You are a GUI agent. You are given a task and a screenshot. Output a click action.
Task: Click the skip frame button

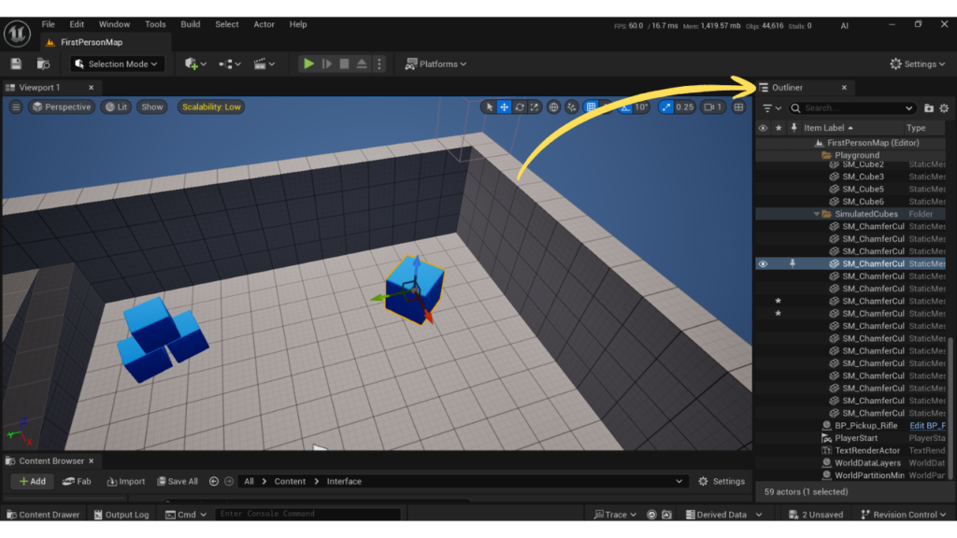coord(326,64)
